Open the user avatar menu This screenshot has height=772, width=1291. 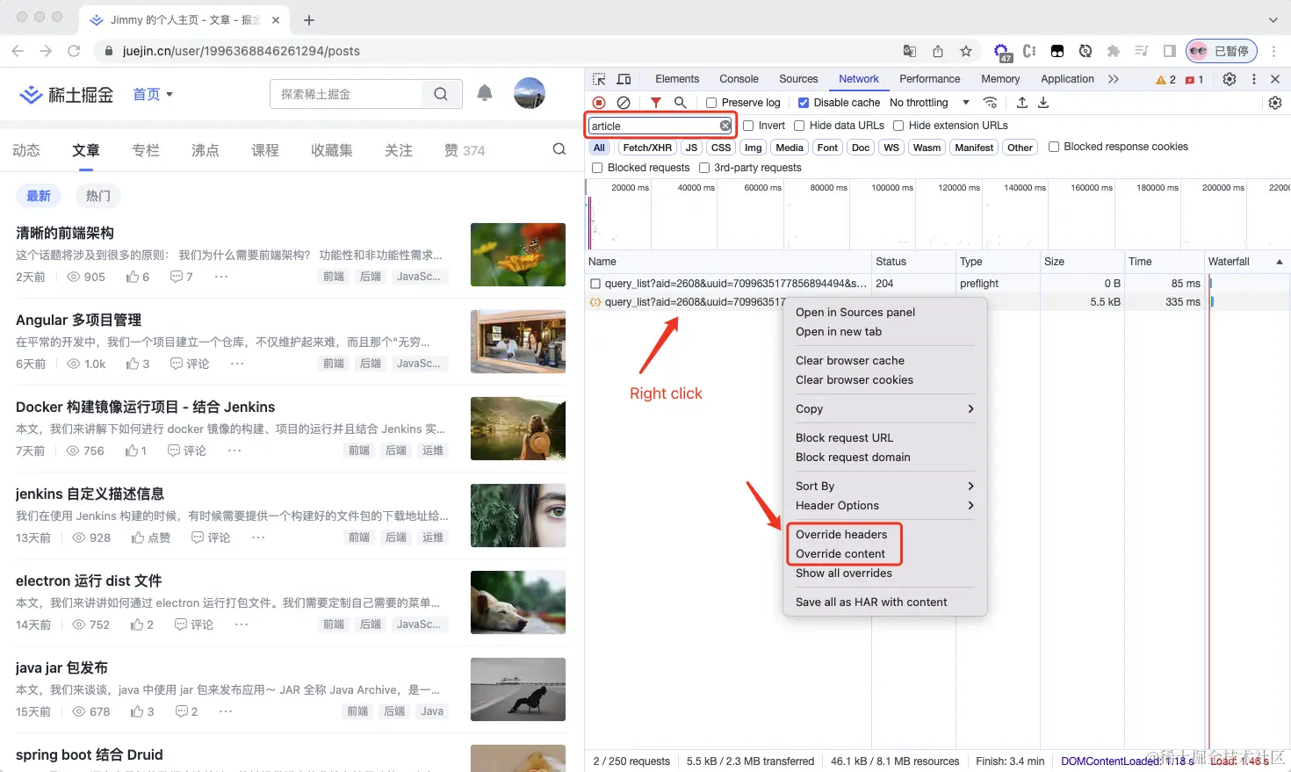(530, 93)
